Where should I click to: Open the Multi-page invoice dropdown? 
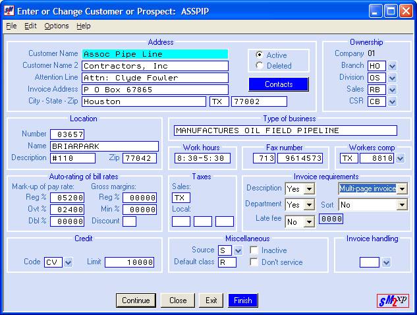402,189
